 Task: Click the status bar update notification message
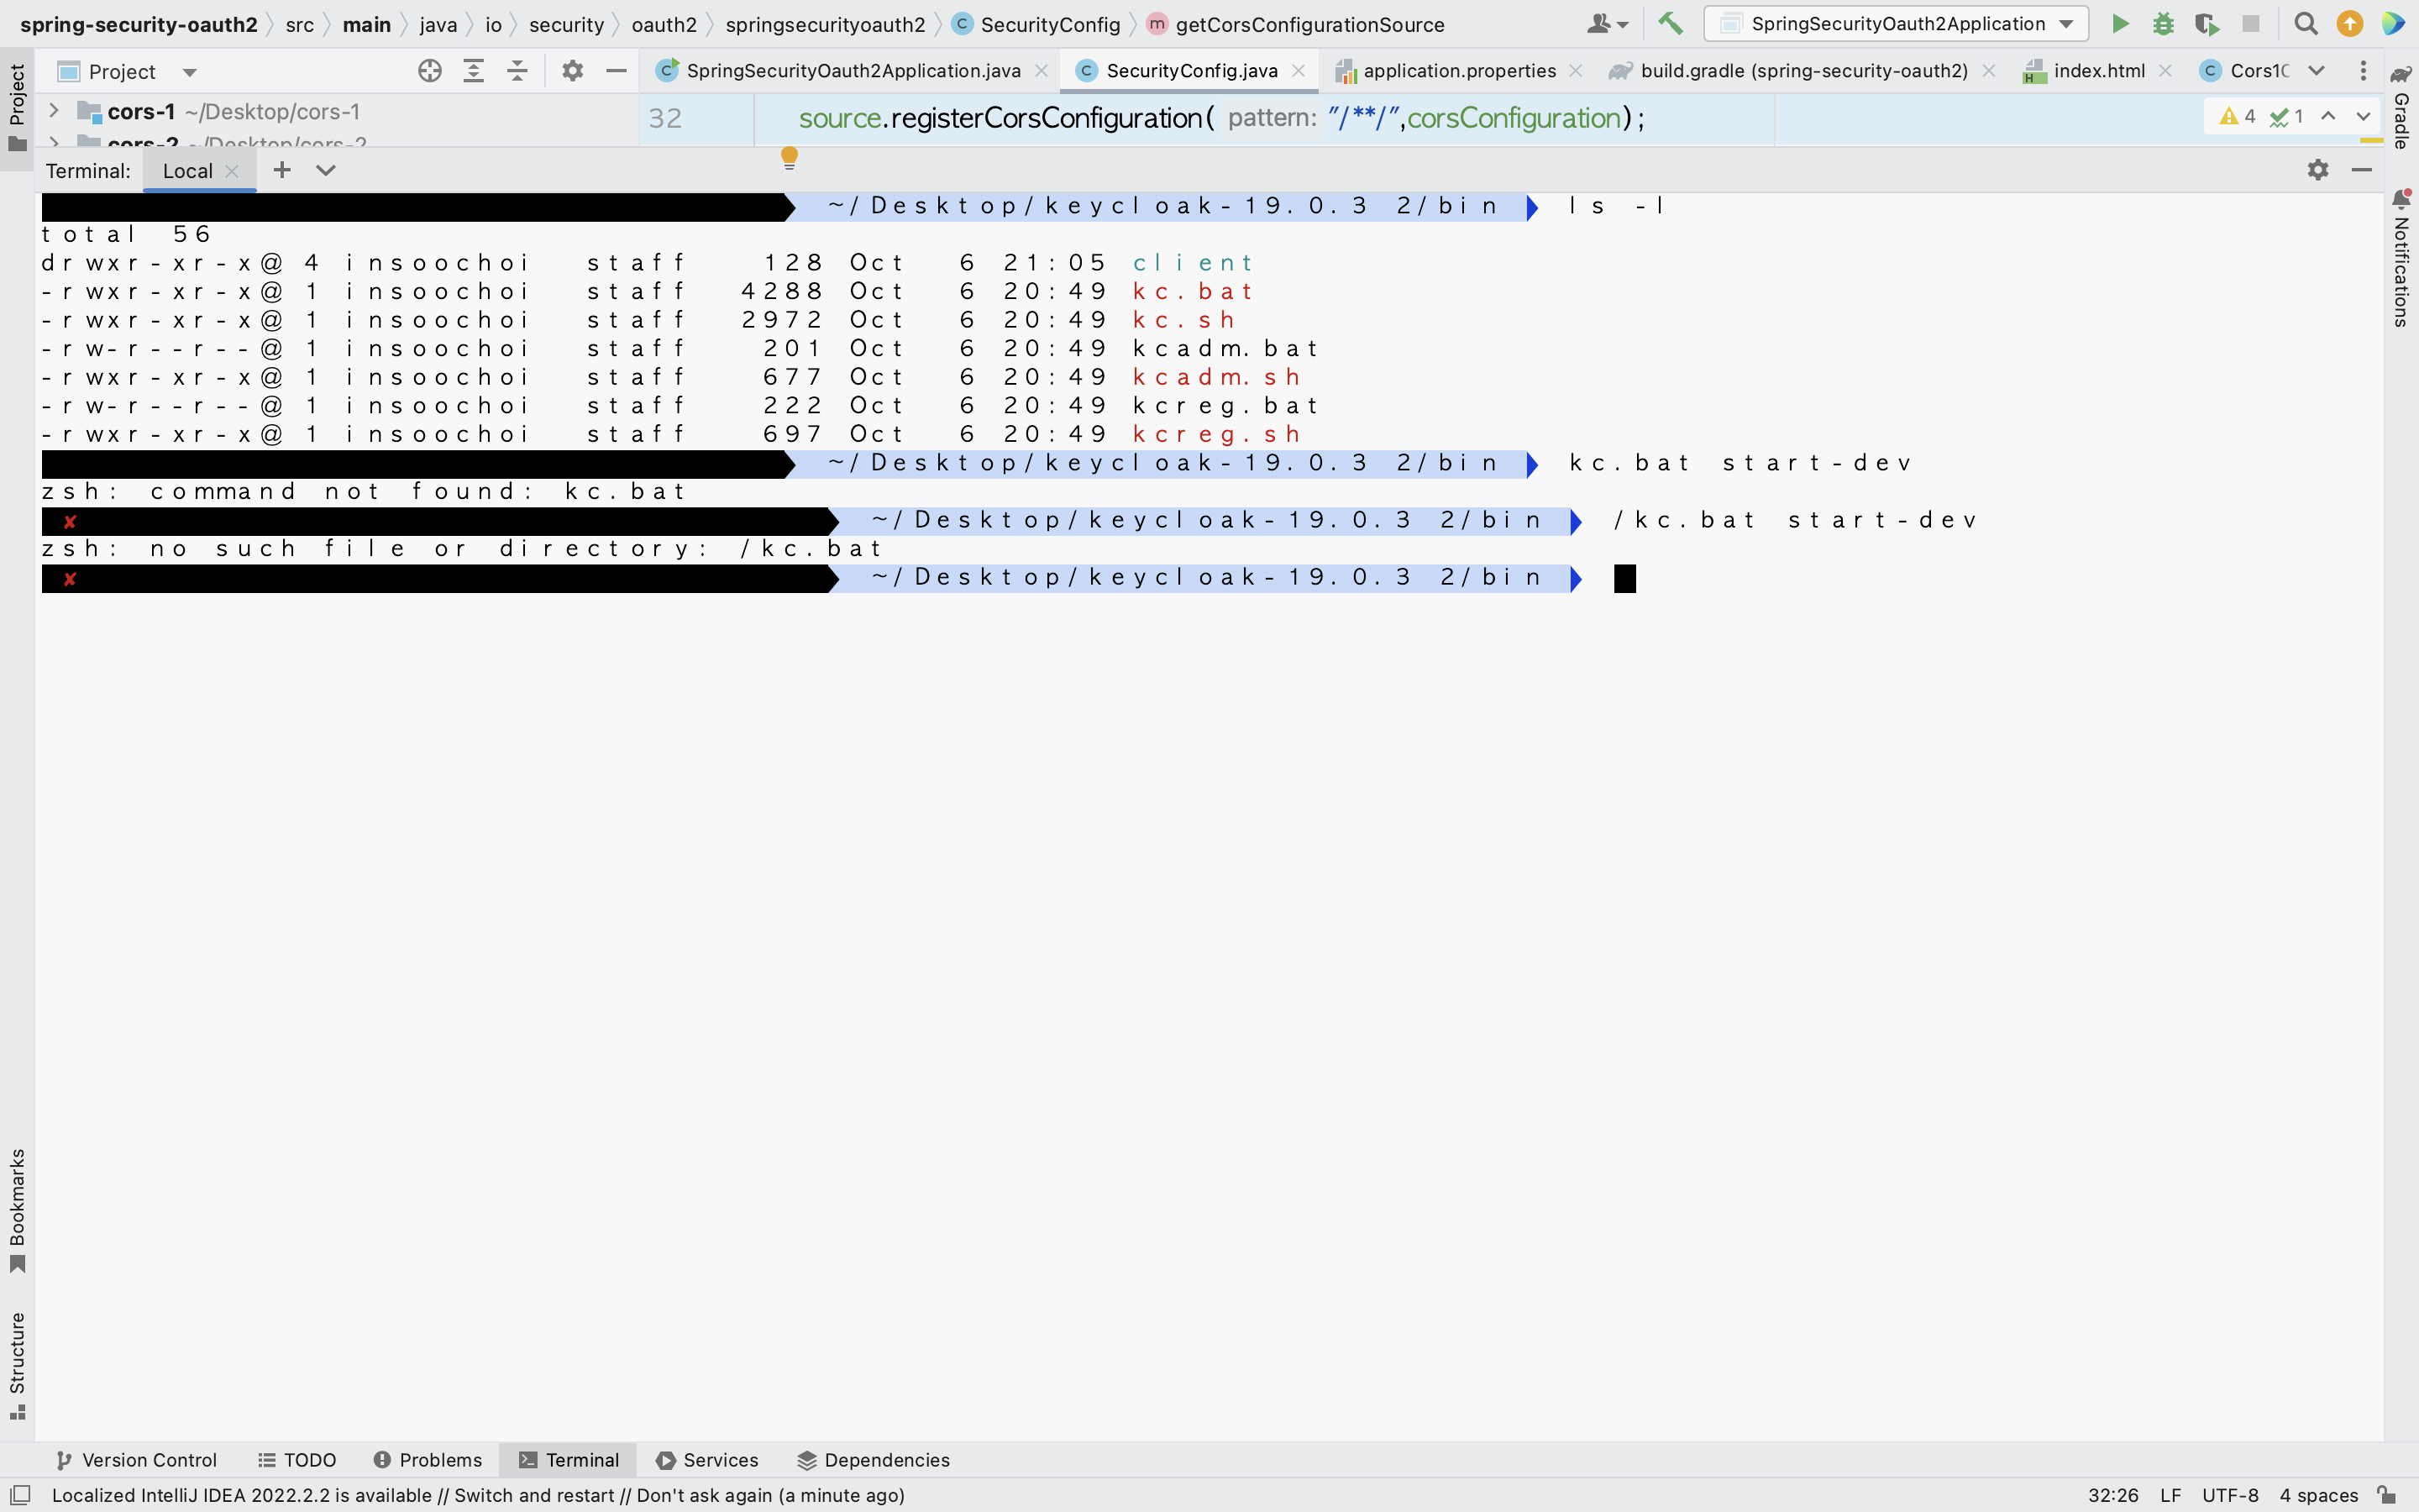(478, 1495)
